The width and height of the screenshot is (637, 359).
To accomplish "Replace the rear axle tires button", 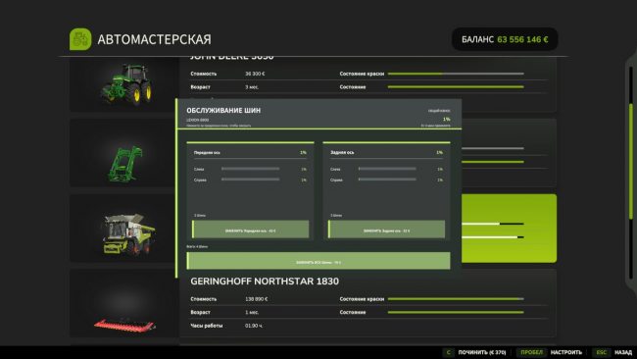I will pyautogui.click(x=386, y=230).
